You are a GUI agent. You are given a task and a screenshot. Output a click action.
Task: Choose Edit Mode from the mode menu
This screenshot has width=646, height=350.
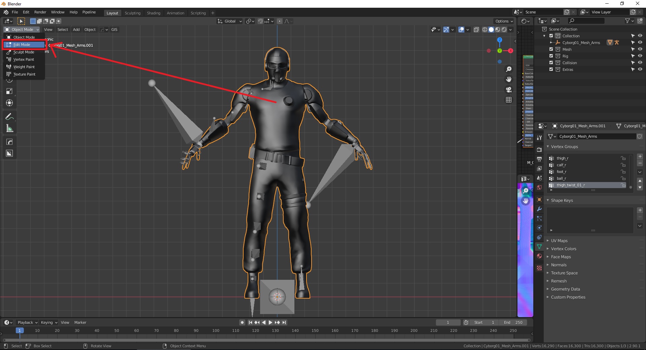coord(22,45)
